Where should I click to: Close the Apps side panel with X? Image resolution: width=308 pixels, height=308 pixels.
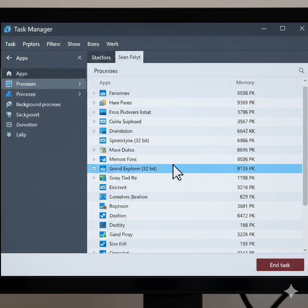pyautogui.click(x=79, y=57)
